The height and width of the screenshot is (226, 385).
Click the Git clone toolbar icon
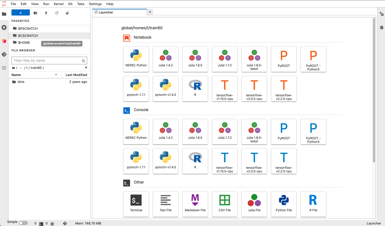(68, 13)
